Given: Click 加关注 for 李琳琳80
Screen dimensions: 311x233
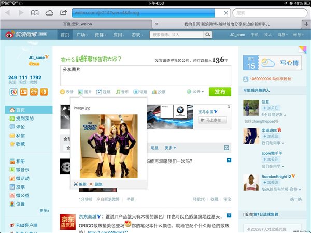Looking at the screenshot, I should (x=271, y=136).
